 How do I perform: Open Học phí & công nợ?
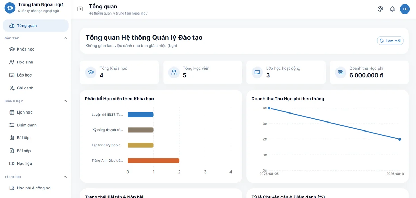36,188
